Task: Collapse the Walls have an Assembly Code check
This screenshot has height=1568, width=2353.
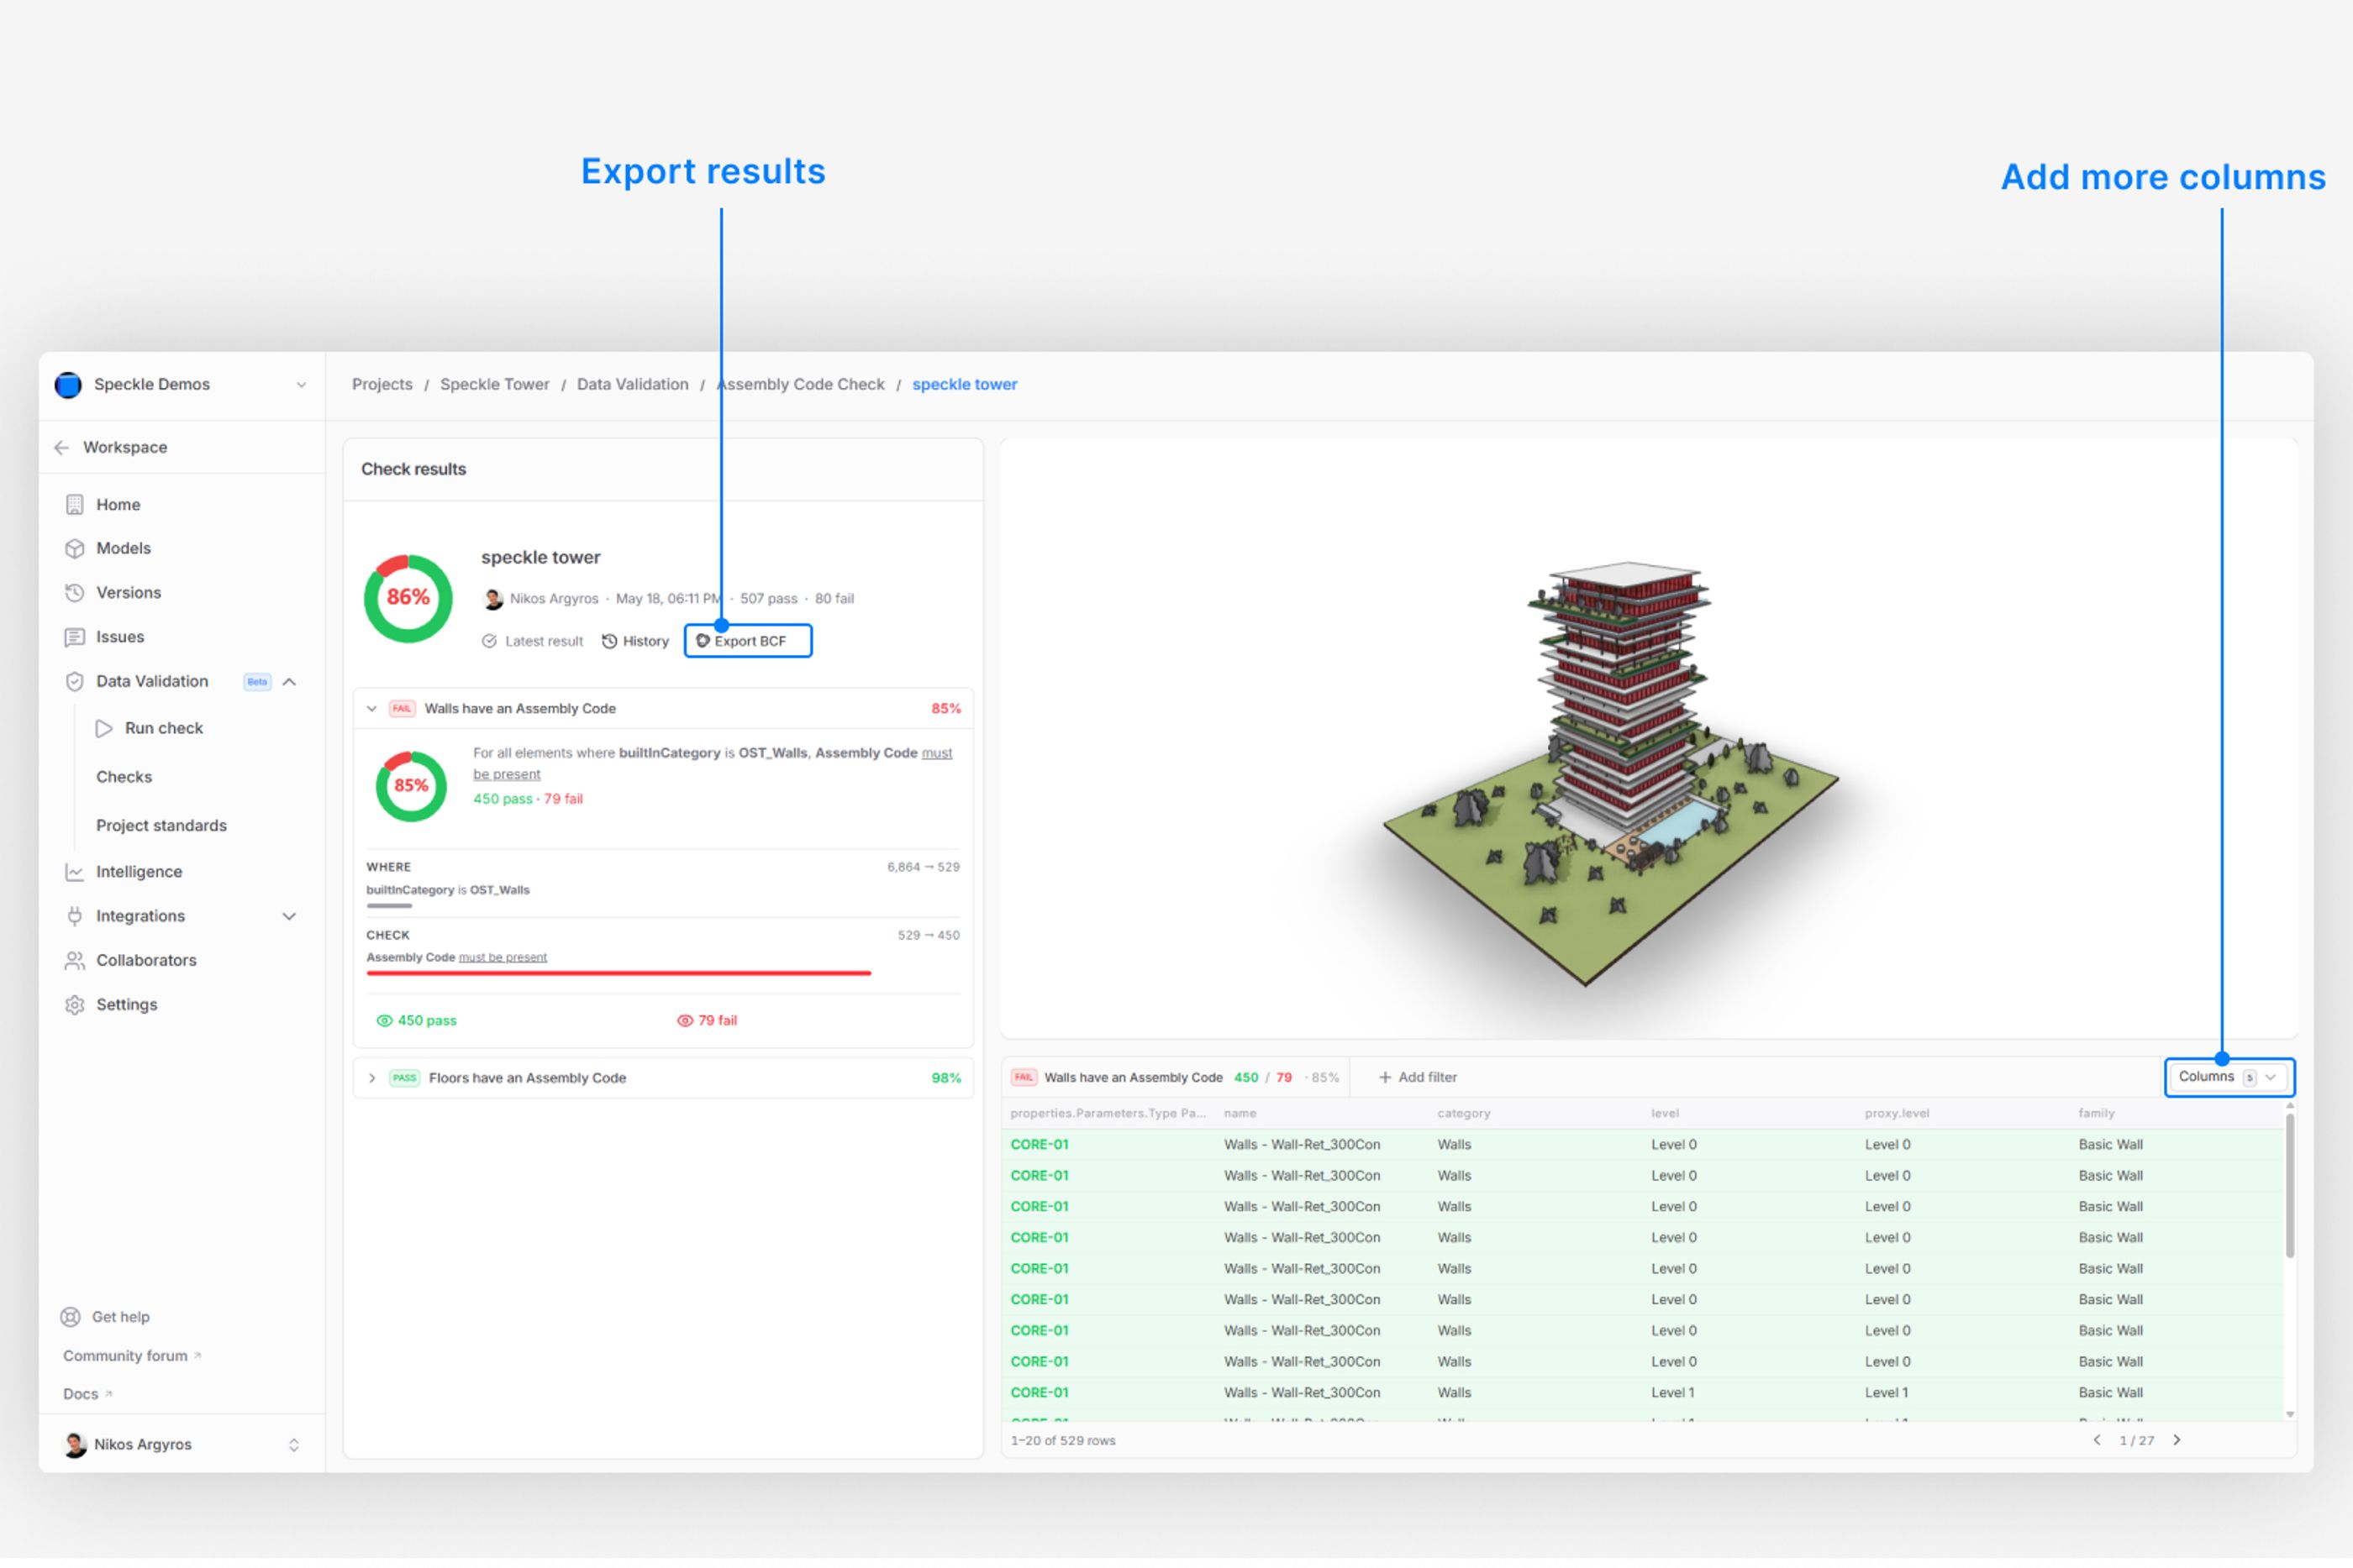Action: (x=372, y=709)
